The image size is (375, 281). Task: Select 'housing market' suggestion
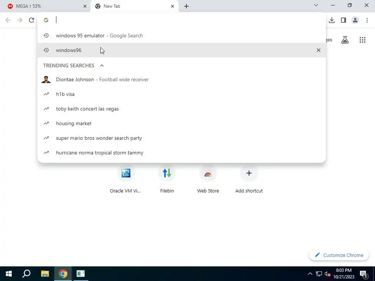coord(182,123)
